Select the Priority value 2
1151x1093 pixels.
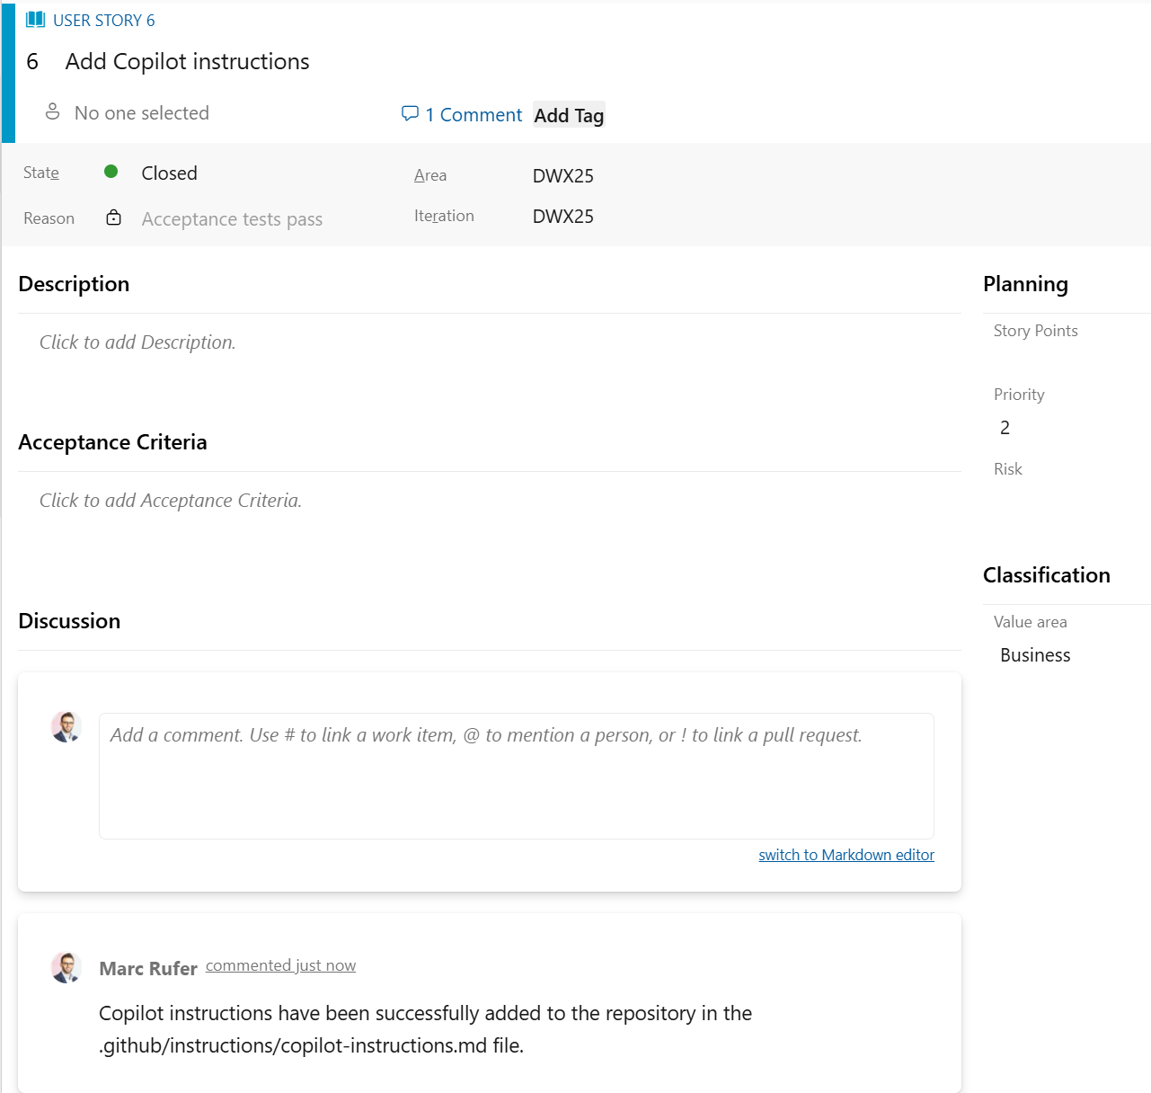(1005, 427)
